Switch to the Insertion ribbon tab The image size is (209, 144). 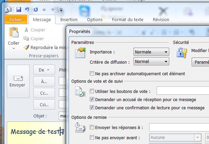[69, 19]
